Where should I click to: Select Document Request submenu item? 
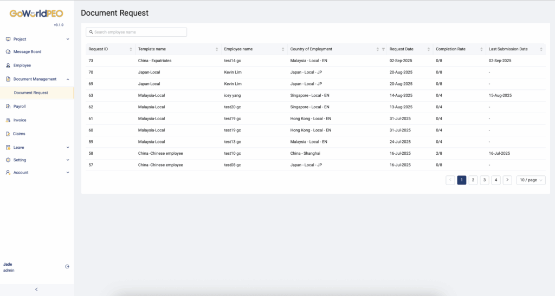click(31, 93)
